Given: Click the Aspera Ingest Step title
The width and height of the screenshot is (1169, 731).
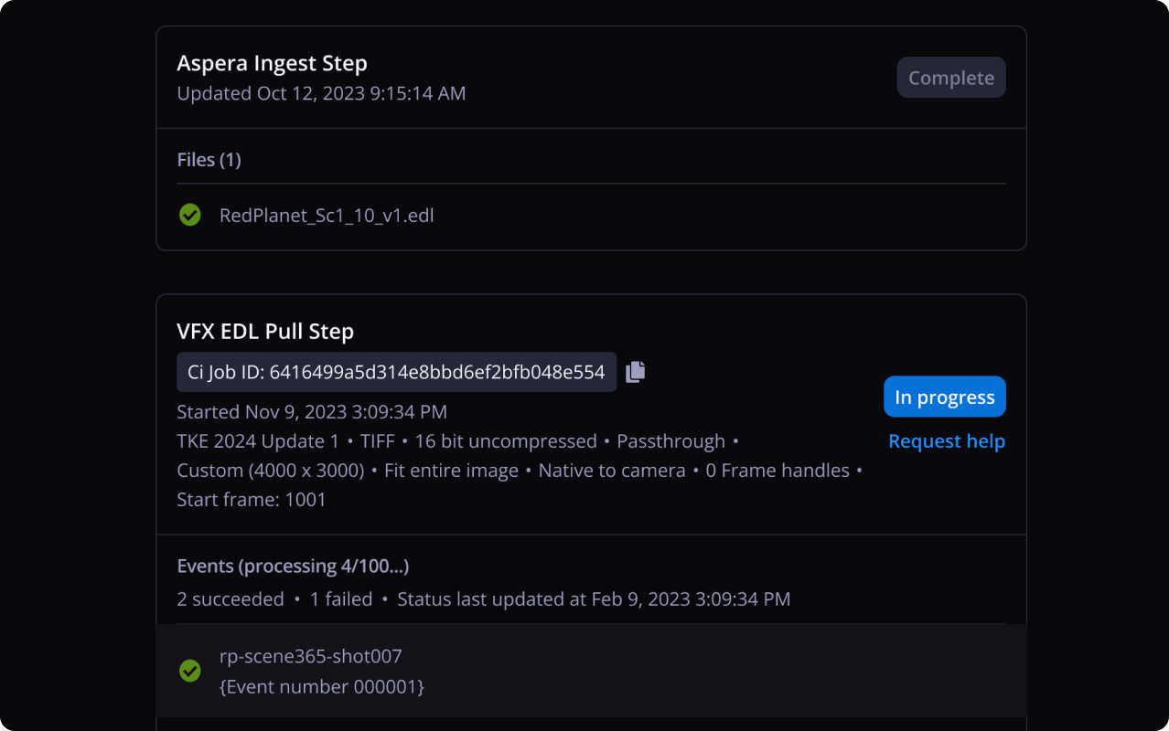Looking at the screenshot, I should [x=272, y=64].
